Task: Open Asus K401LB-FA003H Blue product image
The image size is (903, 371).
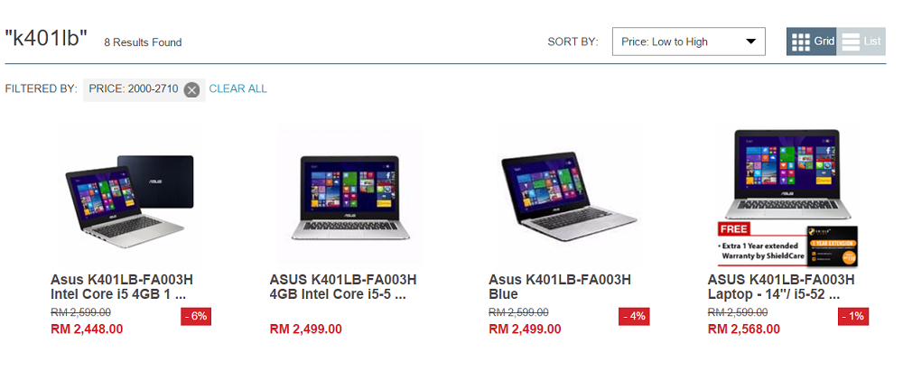Action: pos(569,196)
